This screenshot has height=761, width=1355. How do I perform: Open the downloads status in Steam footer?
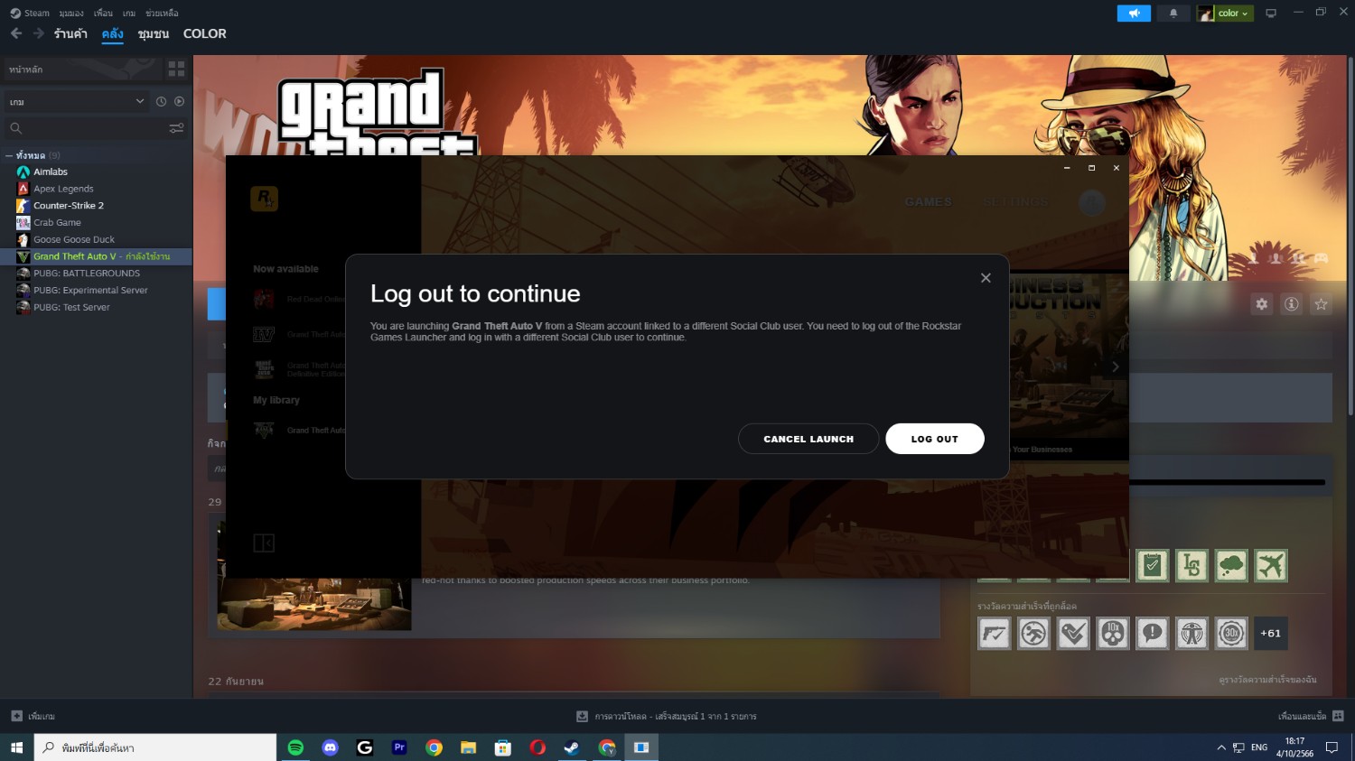pyautogui.click(x=667, y=716)
